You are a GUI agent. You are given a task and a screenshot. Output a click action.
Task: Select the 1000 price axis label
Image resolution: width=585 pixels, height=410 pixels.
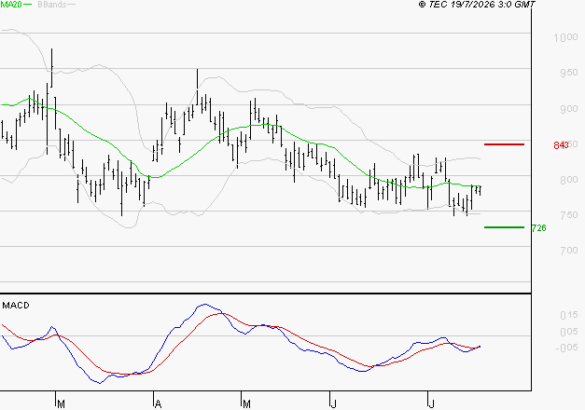(565, 37)
